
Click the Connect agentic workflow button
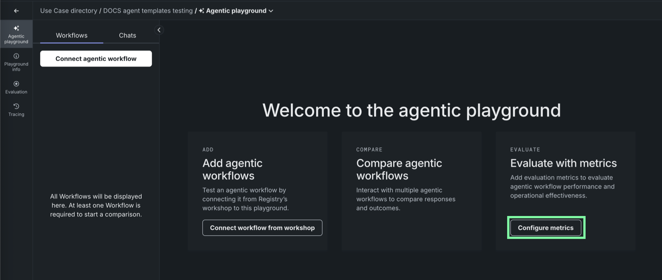[96, 59]
